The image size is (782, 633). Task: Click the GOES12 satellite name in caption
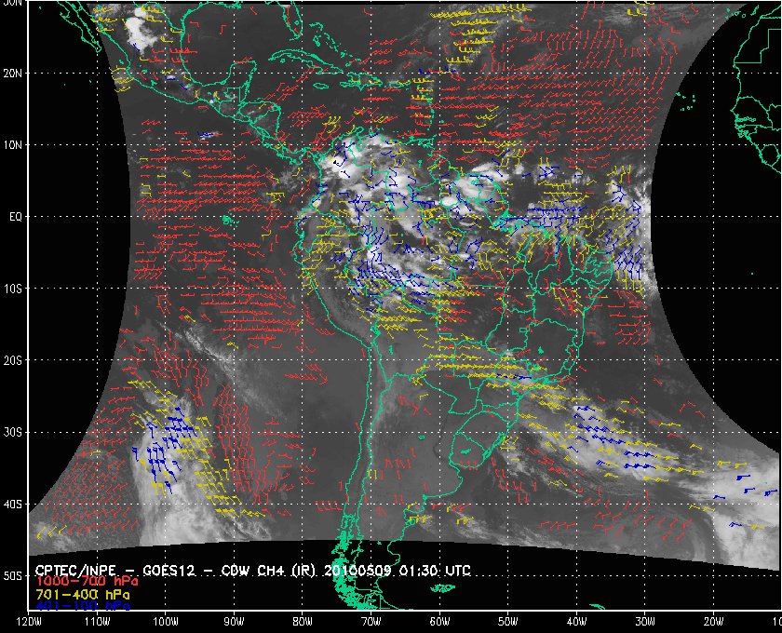tap(169, 571)
